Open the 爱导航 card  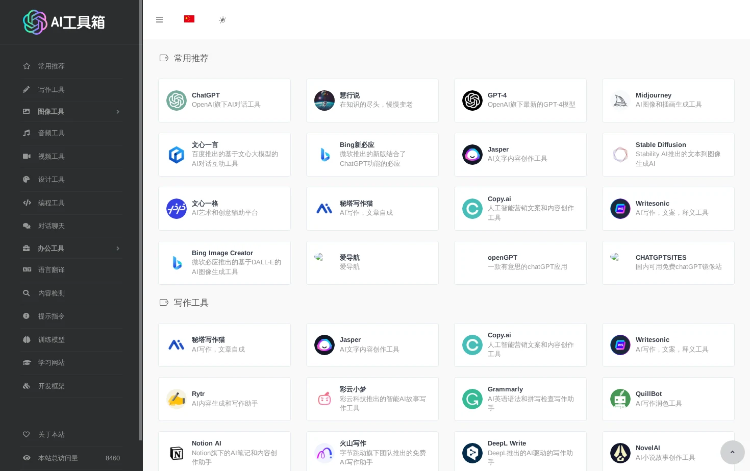point(372,263)
